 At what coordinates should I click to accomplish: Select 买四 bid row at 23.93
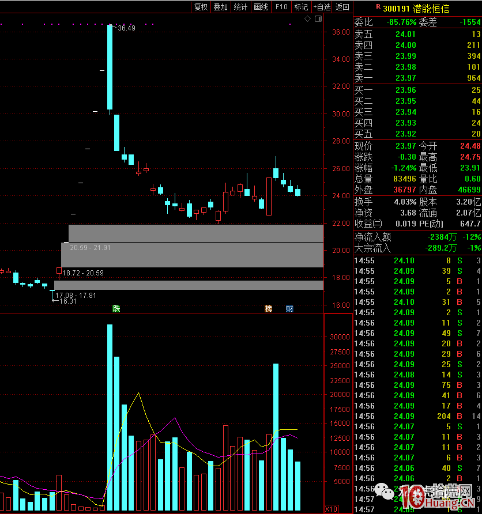pyautogui.click(x=418, y=123)
